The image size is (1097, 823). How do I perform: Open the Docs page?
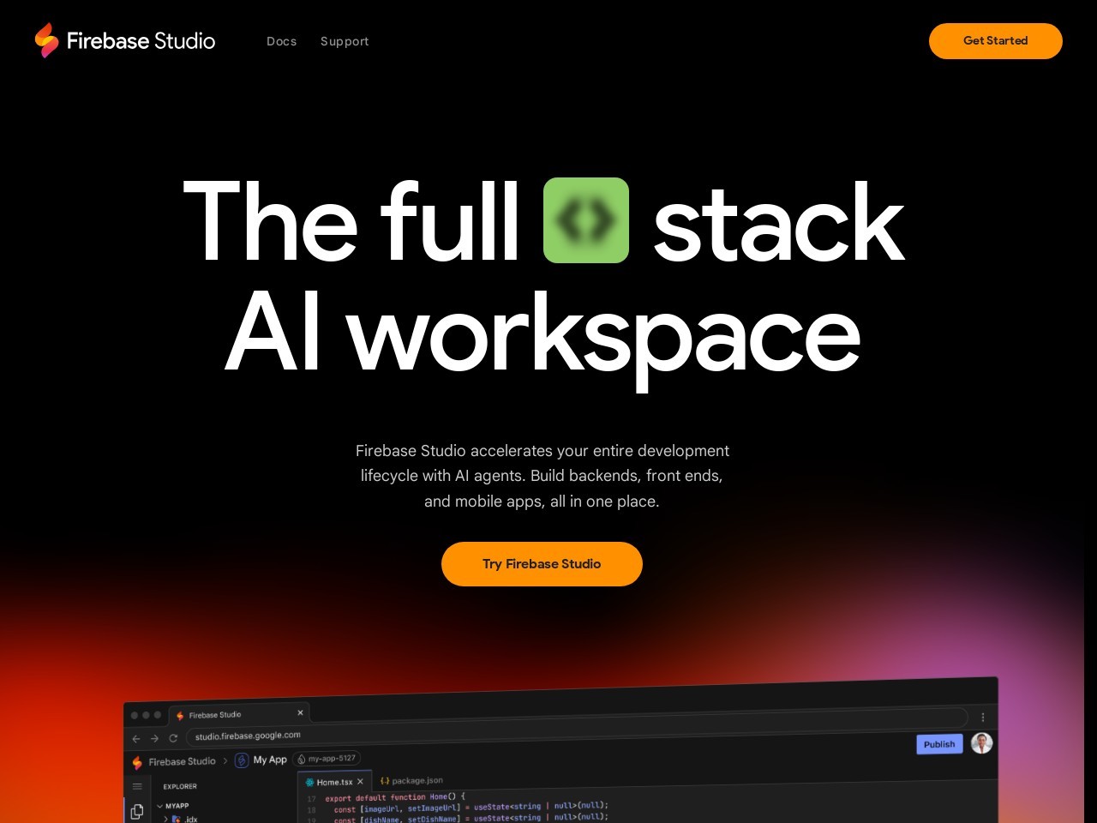tap(281, 41)
